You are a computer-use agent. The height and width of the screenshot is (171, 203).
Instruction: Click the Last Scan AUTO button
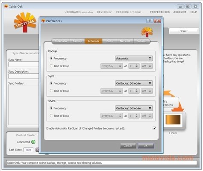coord(29,150)
